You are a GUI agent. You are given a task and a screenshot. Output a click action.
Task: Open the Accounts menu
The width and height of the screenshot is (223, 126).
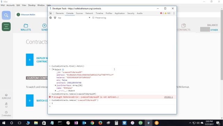click(x=10, y=5)
